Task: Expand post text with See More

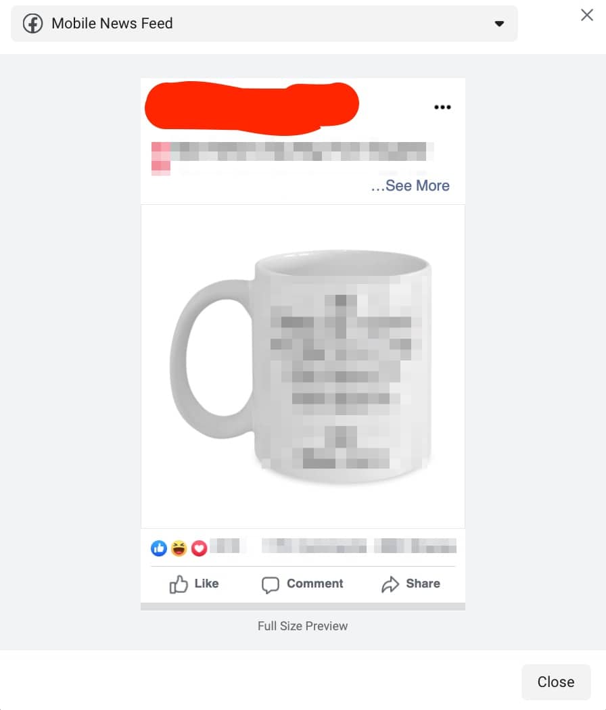Action: (x=410, y=186)
